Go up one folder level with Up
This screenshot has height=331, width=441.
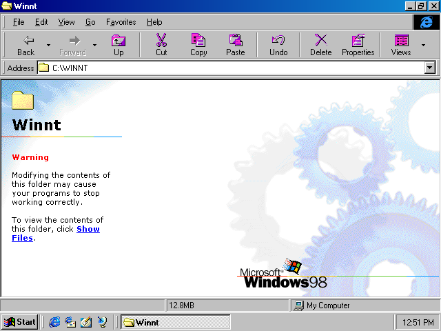pos(119,45)
